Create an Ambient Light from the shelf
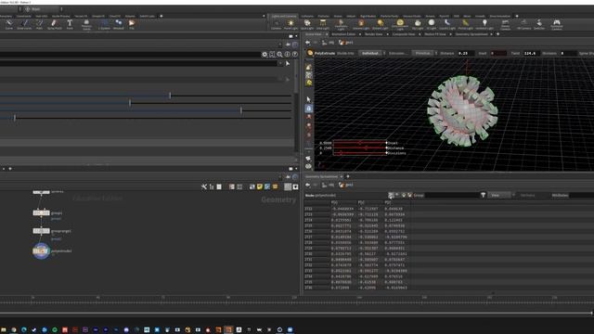 [x=484, y=25]
